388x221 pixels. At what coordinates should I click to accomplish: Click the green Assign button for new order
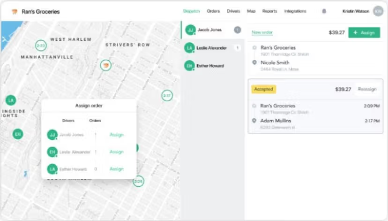(x=364, y=32)
